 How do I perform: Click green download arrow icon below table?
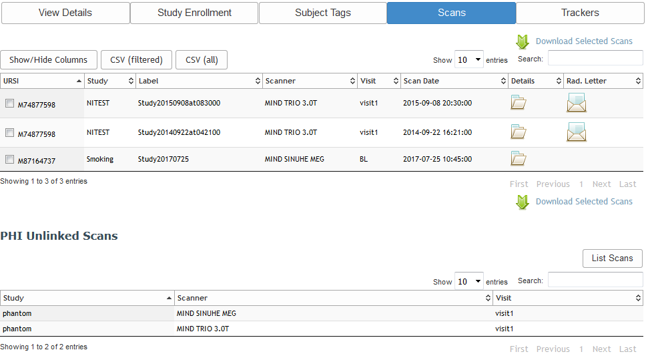click(x=523, y=202)
